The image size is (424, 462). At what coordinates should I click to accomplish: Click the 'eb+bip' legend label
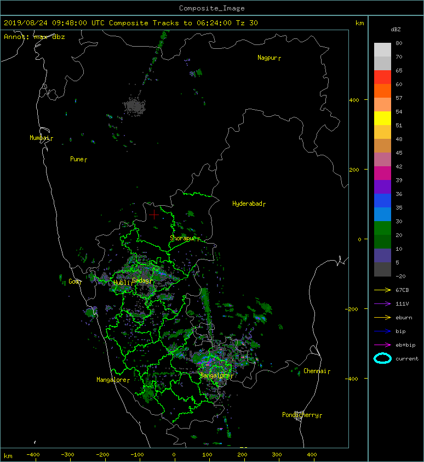click(405, 345)
